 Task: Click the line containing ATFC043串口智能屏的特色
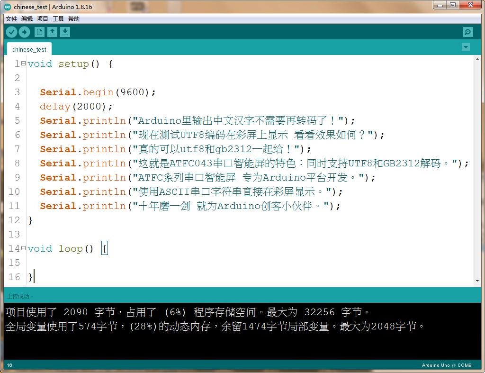click(x=254, y=164)
